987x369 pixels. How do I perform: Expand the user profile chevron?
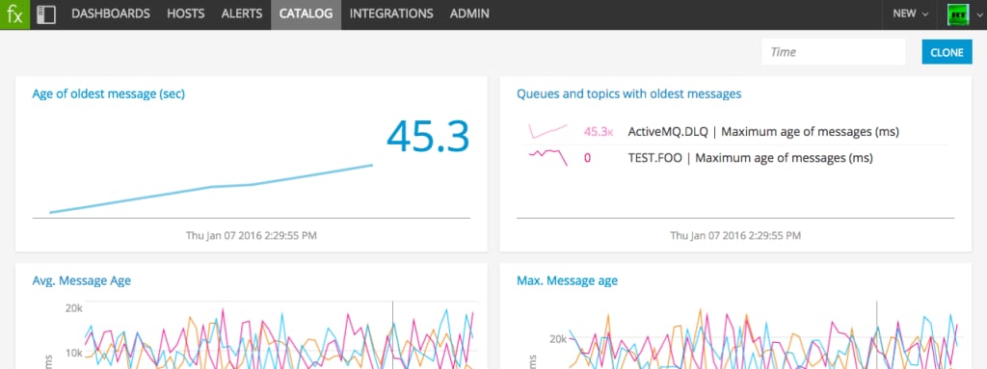click(979, 14)
